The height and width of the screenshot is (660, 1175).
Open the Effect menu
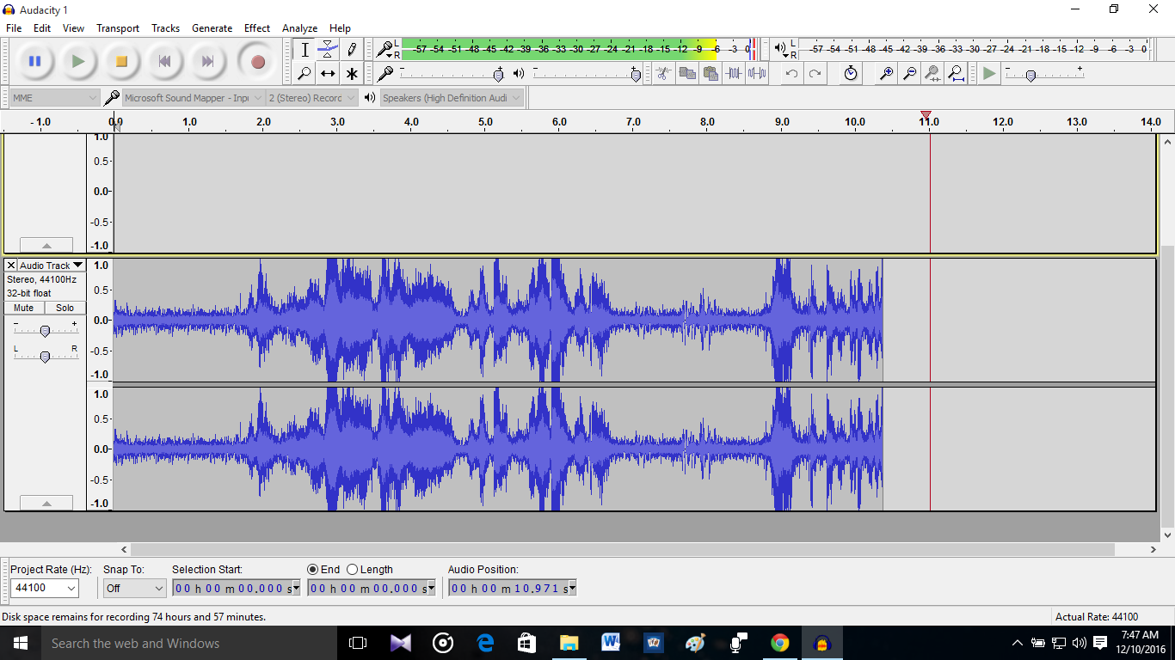(x=257, y=28)
